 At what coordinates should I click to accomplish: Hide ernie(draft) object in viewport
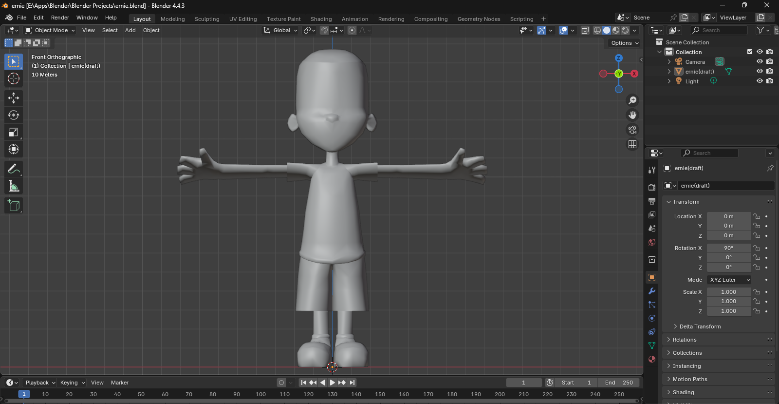(x=760, y=71)
